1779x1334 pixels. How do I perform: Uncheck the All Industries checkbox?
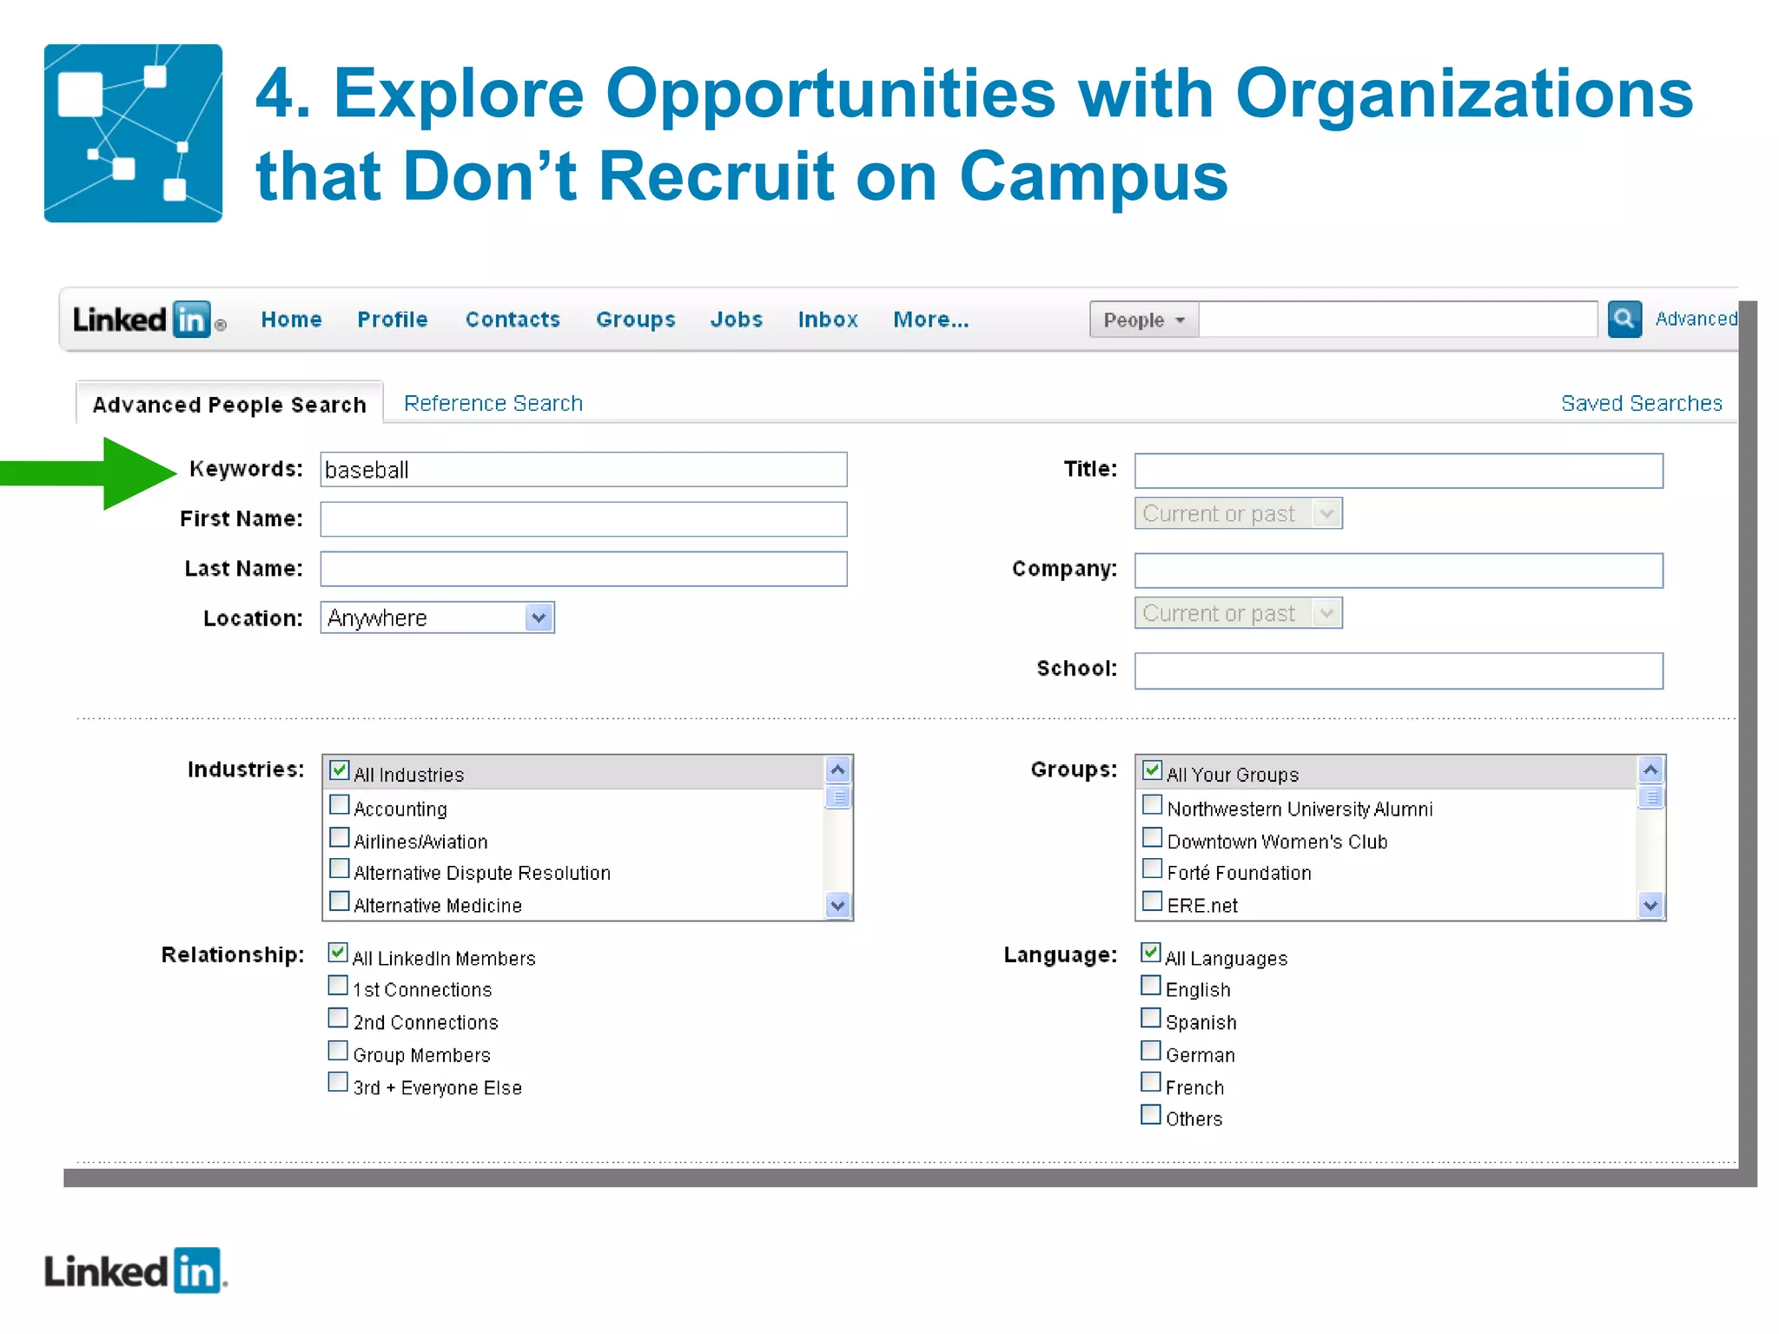340,770
